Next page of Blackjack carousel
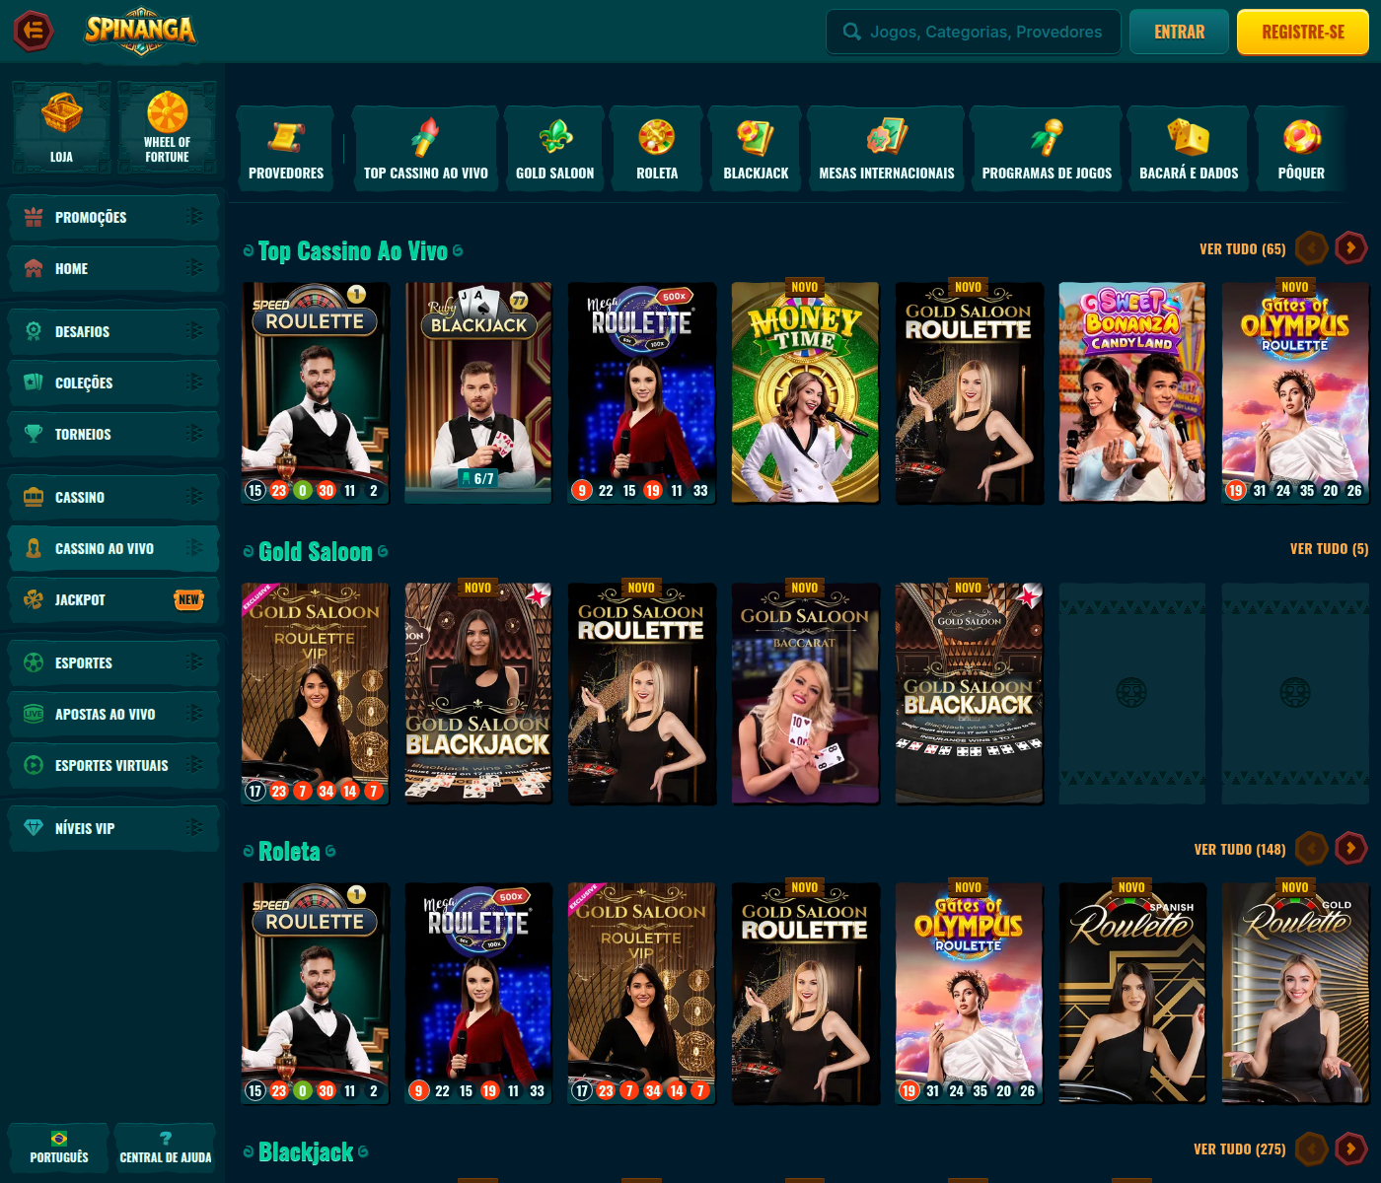 tap(1350, 1148)
